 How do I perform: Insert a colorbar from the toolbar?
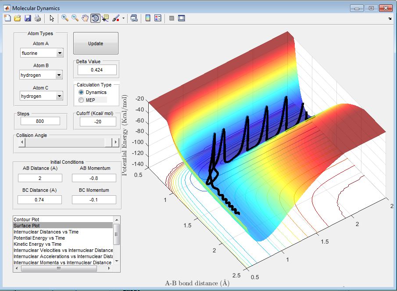[148, 18]
